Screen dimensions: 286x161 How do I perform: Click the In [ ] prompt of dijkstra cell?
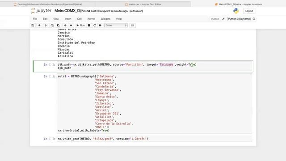pos(50,64)
